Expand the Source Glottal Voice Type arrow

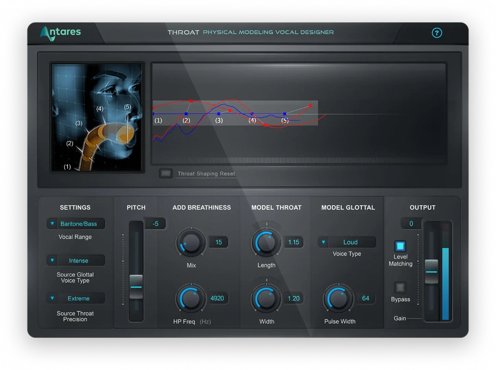[x=52, y=260]
